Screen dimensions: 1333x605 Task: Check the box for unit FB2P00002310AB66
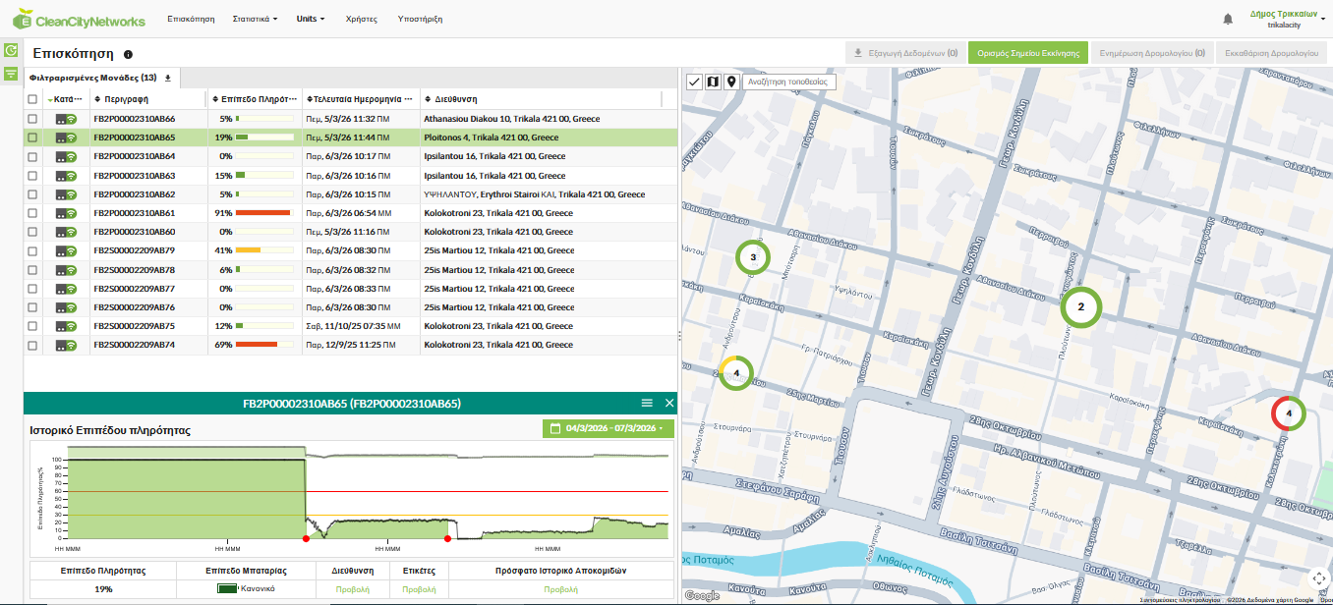tap(32, 119)
